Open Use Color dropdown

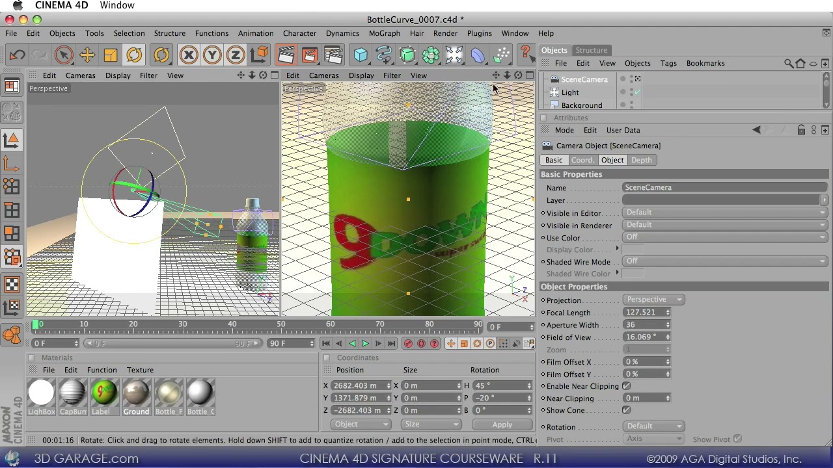click(x=725, y=237)
